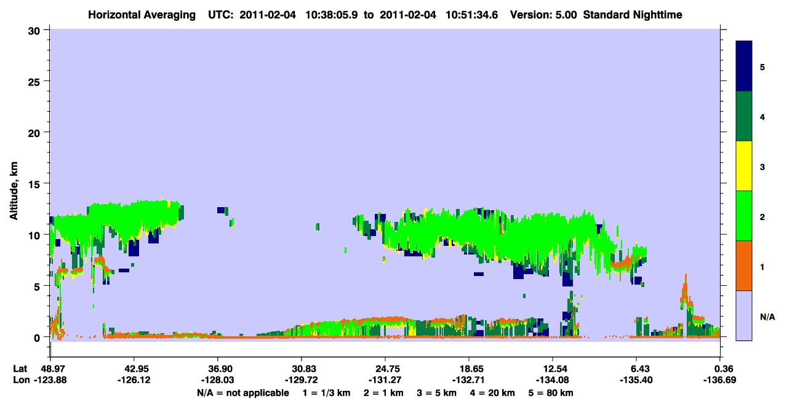
Task: Click the legend text '3 = 5 km'
Action: coord(436,393)
